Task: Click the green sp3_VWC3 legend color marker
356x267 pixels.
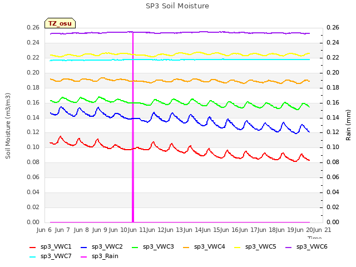Action: point(135,247)
